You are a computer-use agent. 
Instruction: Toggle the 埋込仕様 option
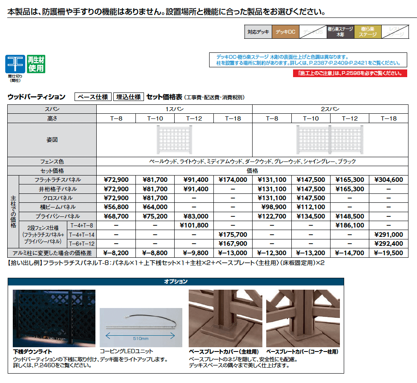coord(128,96)
